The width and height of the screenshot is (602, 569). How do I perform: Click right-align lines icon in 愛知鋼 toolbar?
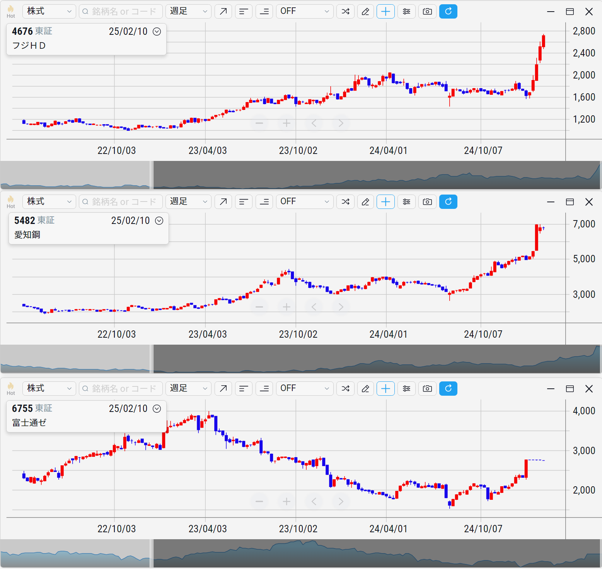pyautogui.click(x=264, y=202)
